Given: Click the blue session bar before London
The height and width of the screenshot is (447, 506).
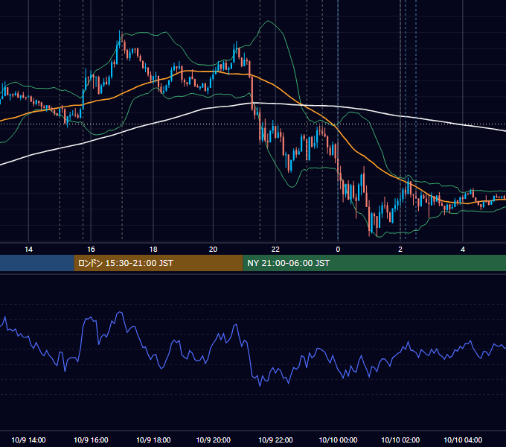Looking at the screenshot, I should coord(36,263).
